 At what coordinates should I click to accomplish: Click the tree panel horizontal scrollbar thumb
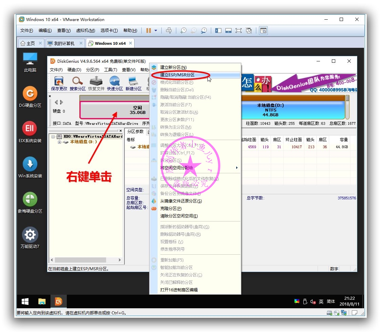[80, 260]
